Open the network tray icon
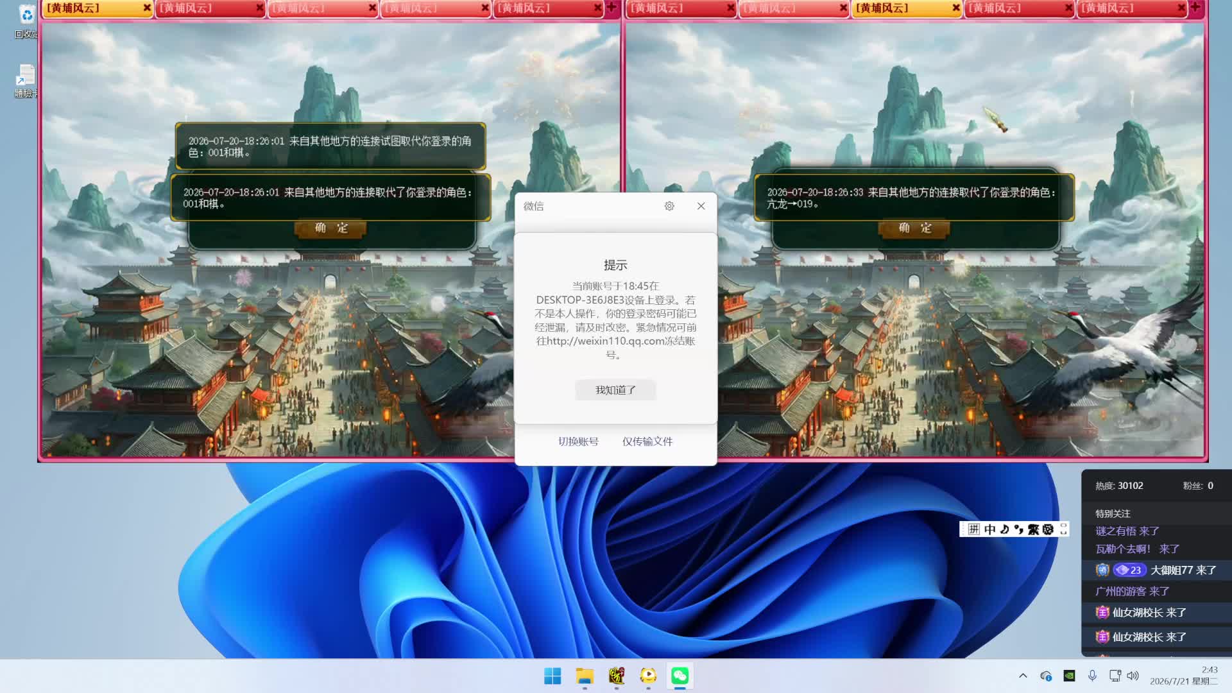Screen dimensions: 1232x693 point(1115,676)
